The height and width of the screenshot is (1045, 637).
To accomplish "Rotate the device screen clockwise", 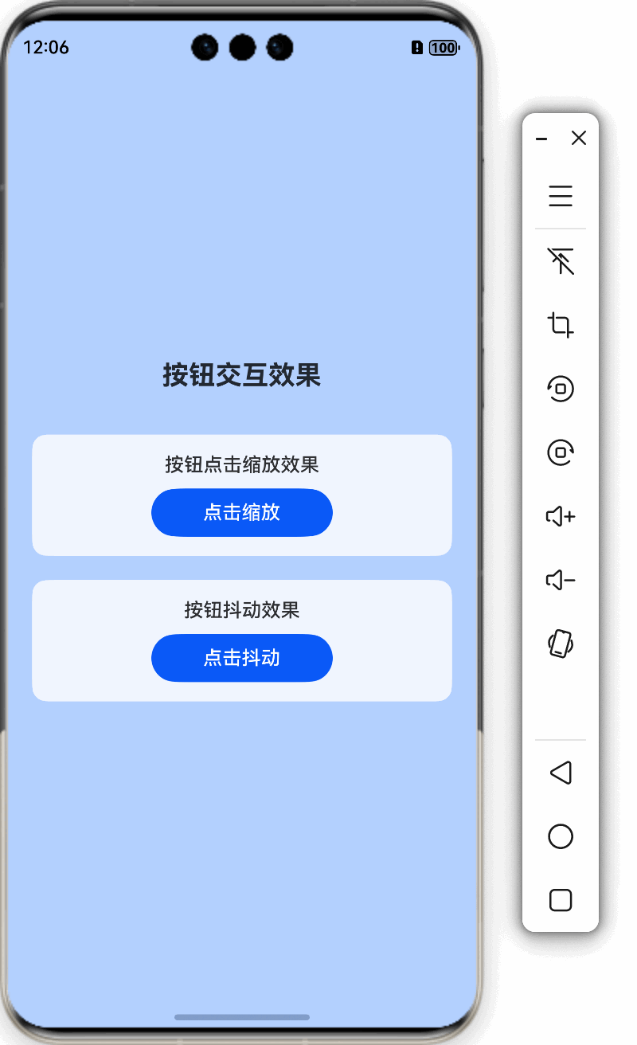I will click(x=561, y=452).
